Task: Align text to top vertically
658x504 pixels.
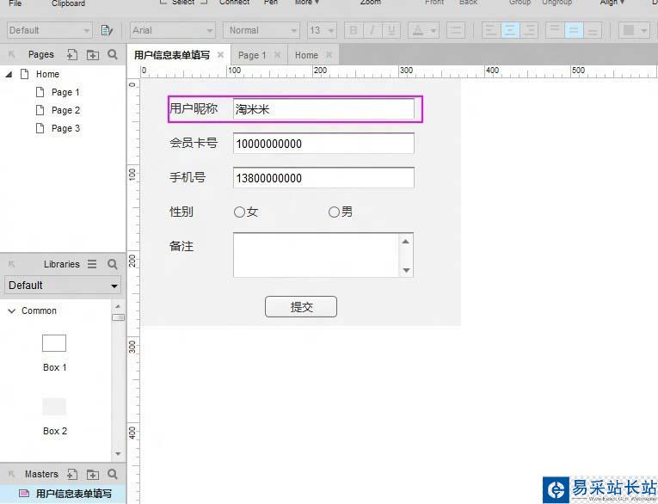Action: click(x=555, y=30)
